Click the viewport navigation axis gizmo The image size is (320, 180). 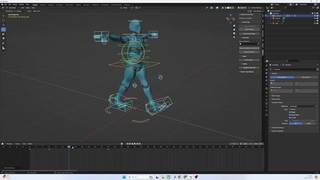tap(230, 18)
